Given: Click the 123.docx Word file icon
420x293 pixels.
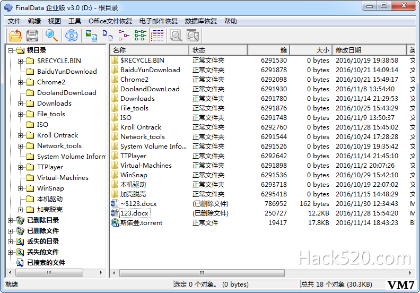Looking at the screenshot, I should pos(115,213).
